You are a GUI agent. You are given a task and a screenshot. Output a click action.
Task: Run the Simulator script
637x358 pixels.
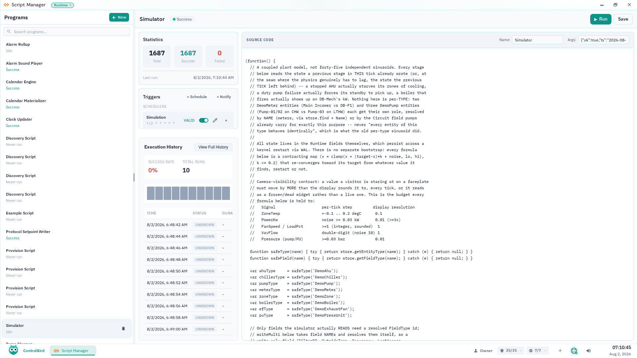click(601, 19)
